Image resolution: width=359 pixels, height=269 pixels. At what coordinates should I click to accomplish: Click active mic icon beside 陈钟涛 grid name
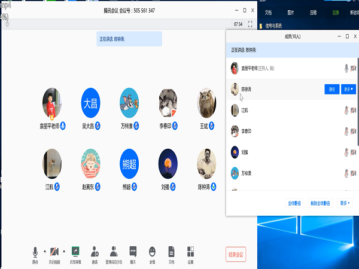pos(214,187)
